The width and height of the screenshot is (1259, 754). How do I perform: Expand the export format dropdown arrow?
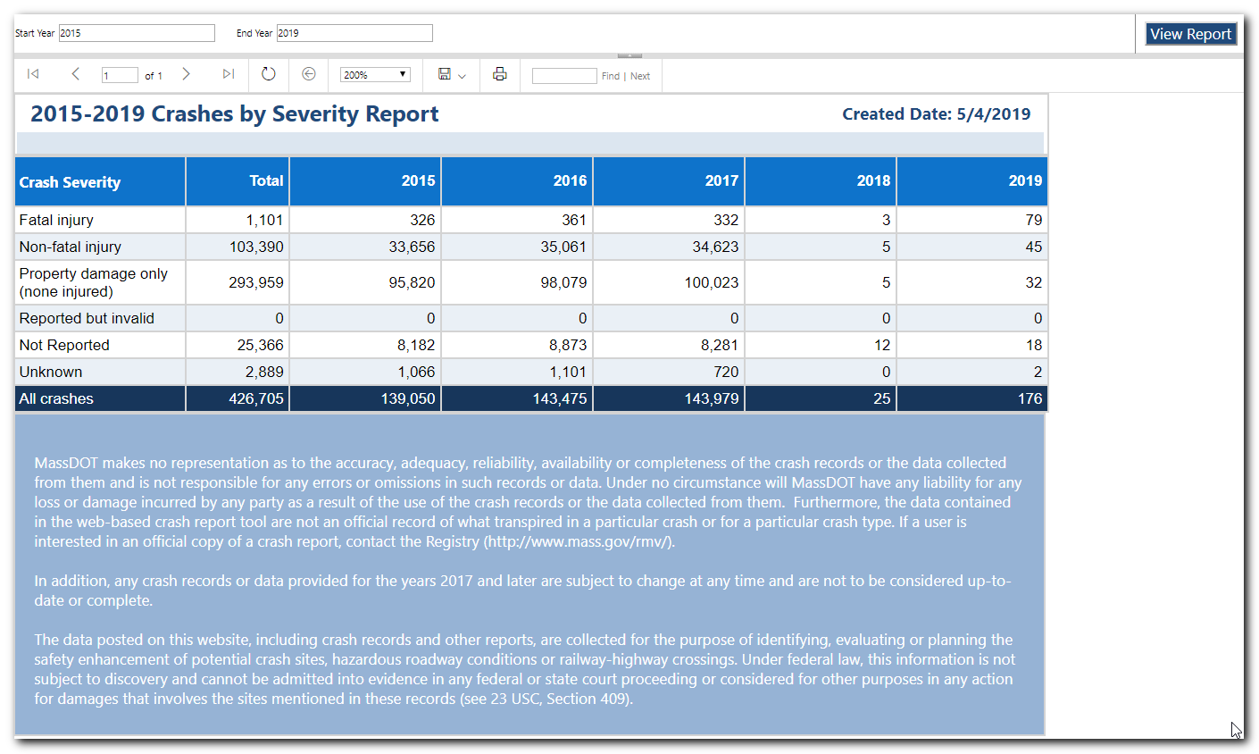[462, 77]
